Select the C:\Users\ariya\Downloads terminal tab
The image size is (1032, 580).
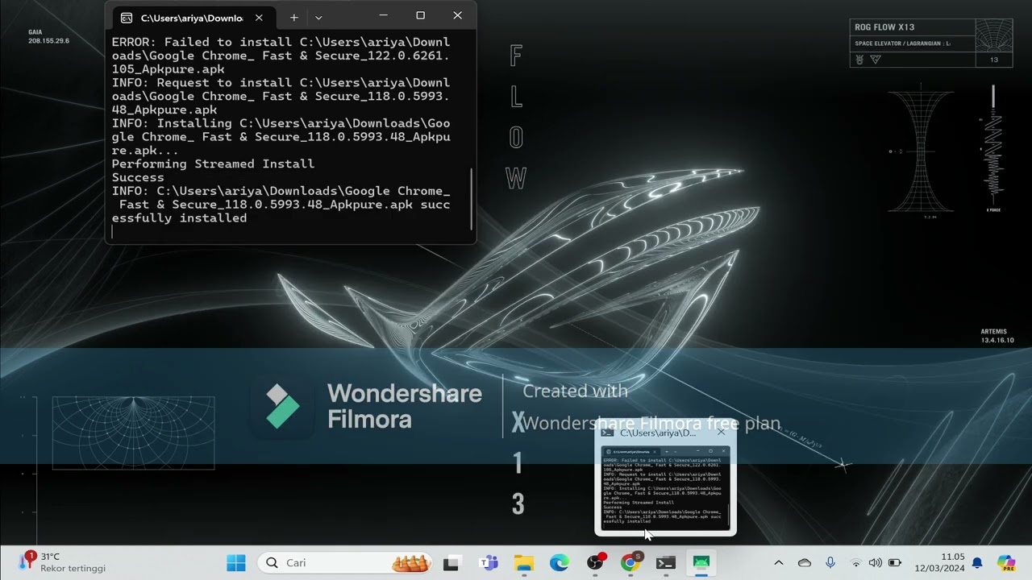tap(192, 18)
